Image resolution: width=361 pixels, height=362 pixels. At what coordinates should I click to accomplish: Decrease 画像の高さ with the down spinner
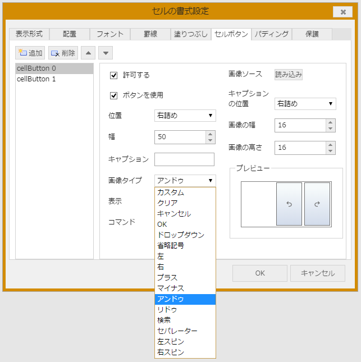[331, 151]
